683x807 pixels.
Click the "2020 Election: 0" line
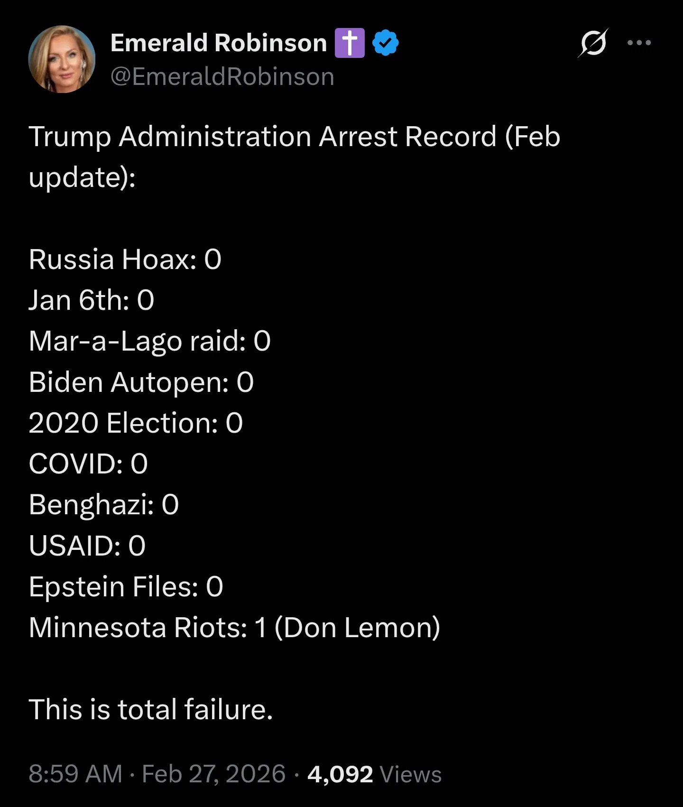tap(136, 423)
